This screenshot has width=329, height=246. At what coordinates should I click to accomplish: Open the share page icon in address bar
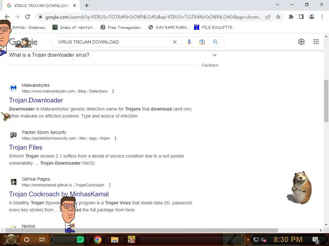(x=268, y=17)
